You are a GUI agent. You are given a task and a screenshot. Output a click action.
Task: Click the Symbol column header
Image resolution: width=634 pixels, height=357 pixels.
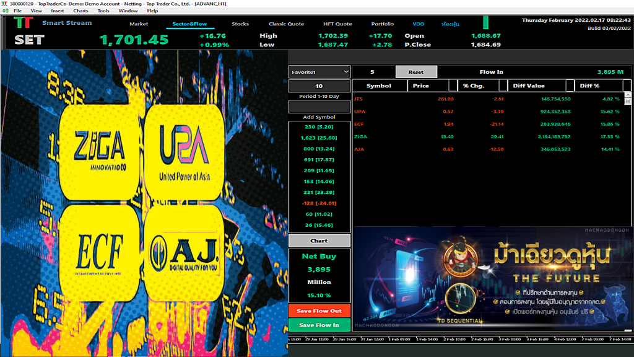click(x=379, y=86)
